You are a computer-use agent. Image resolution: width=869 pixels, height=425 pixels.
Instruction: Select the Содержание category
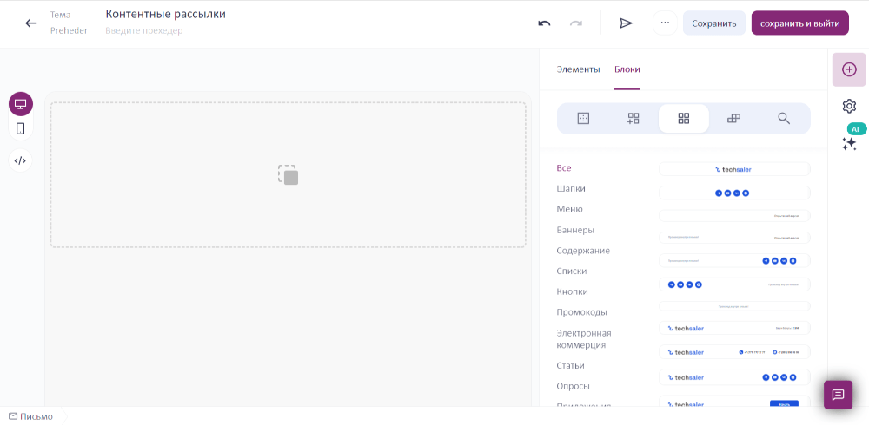pyautogui.click(x=583, y=251)
